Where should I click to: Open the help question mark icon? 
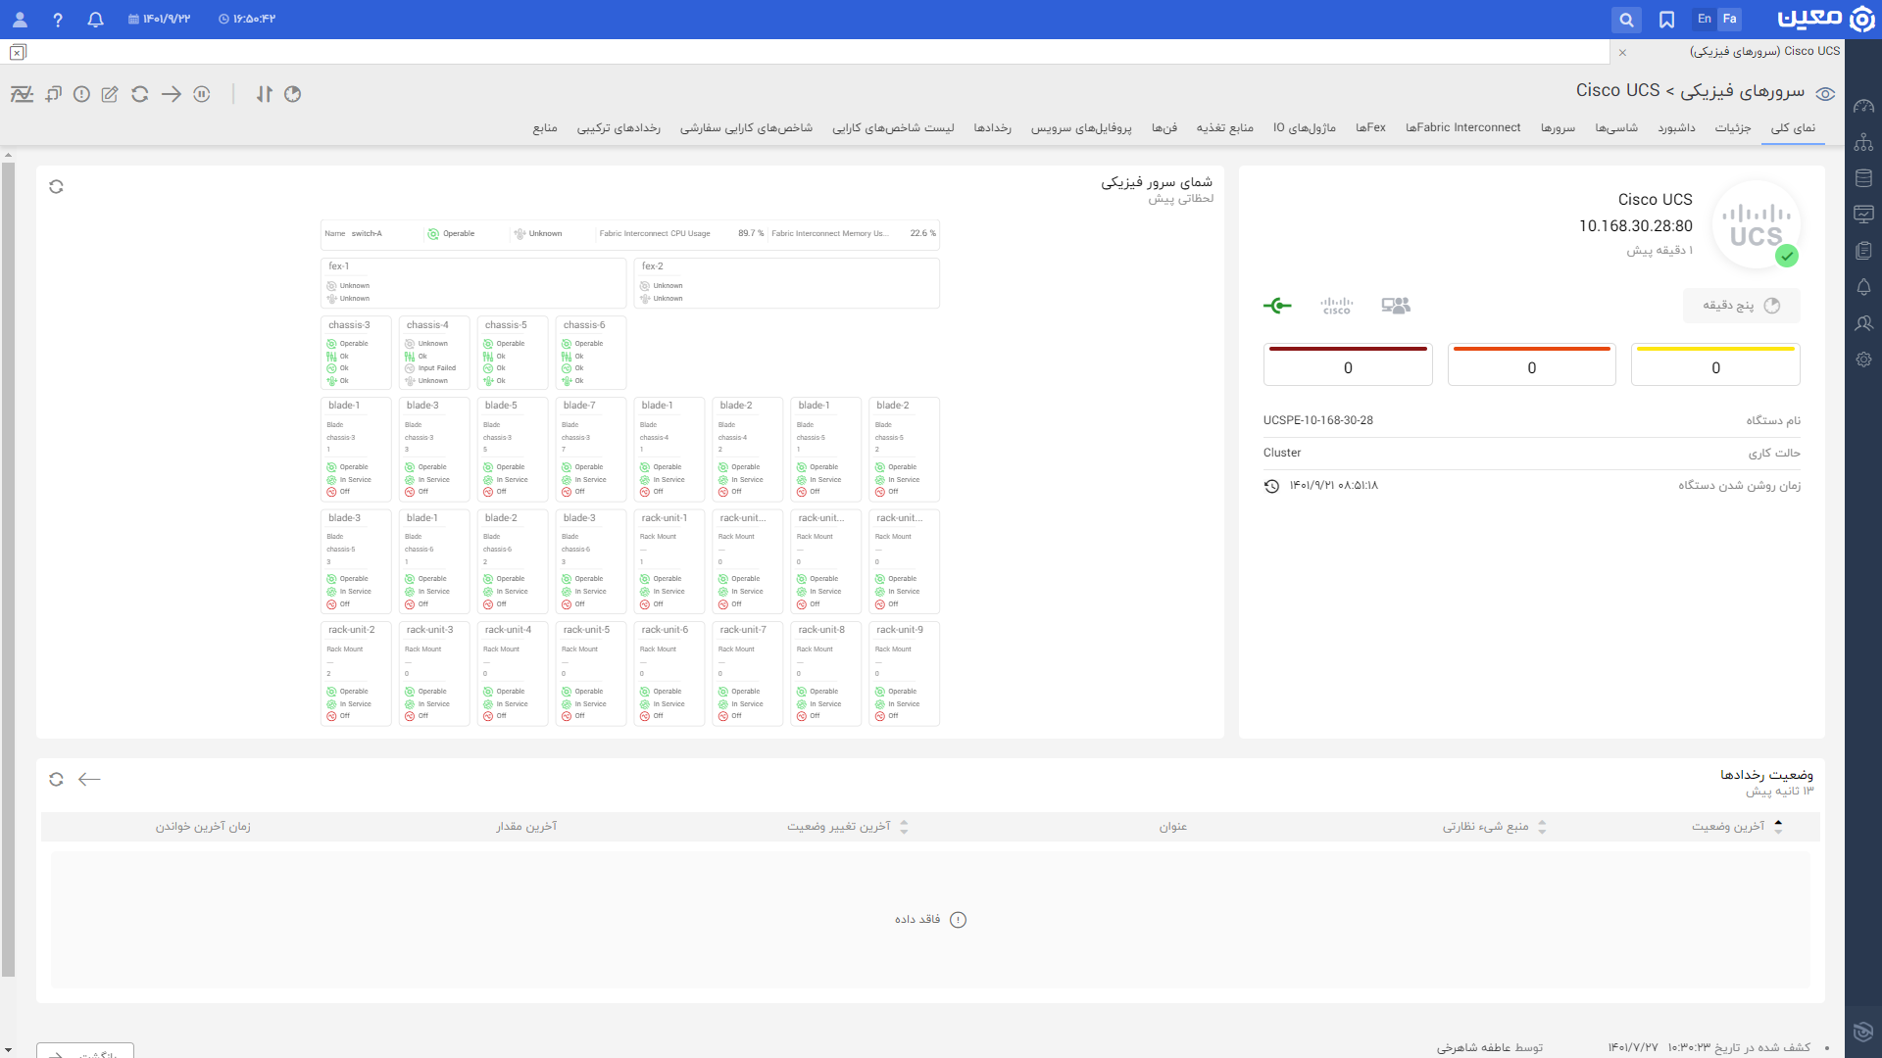(x=58, y=20)
